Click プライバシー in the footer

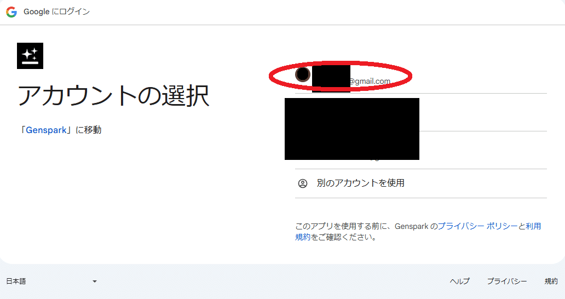(506, 281)
